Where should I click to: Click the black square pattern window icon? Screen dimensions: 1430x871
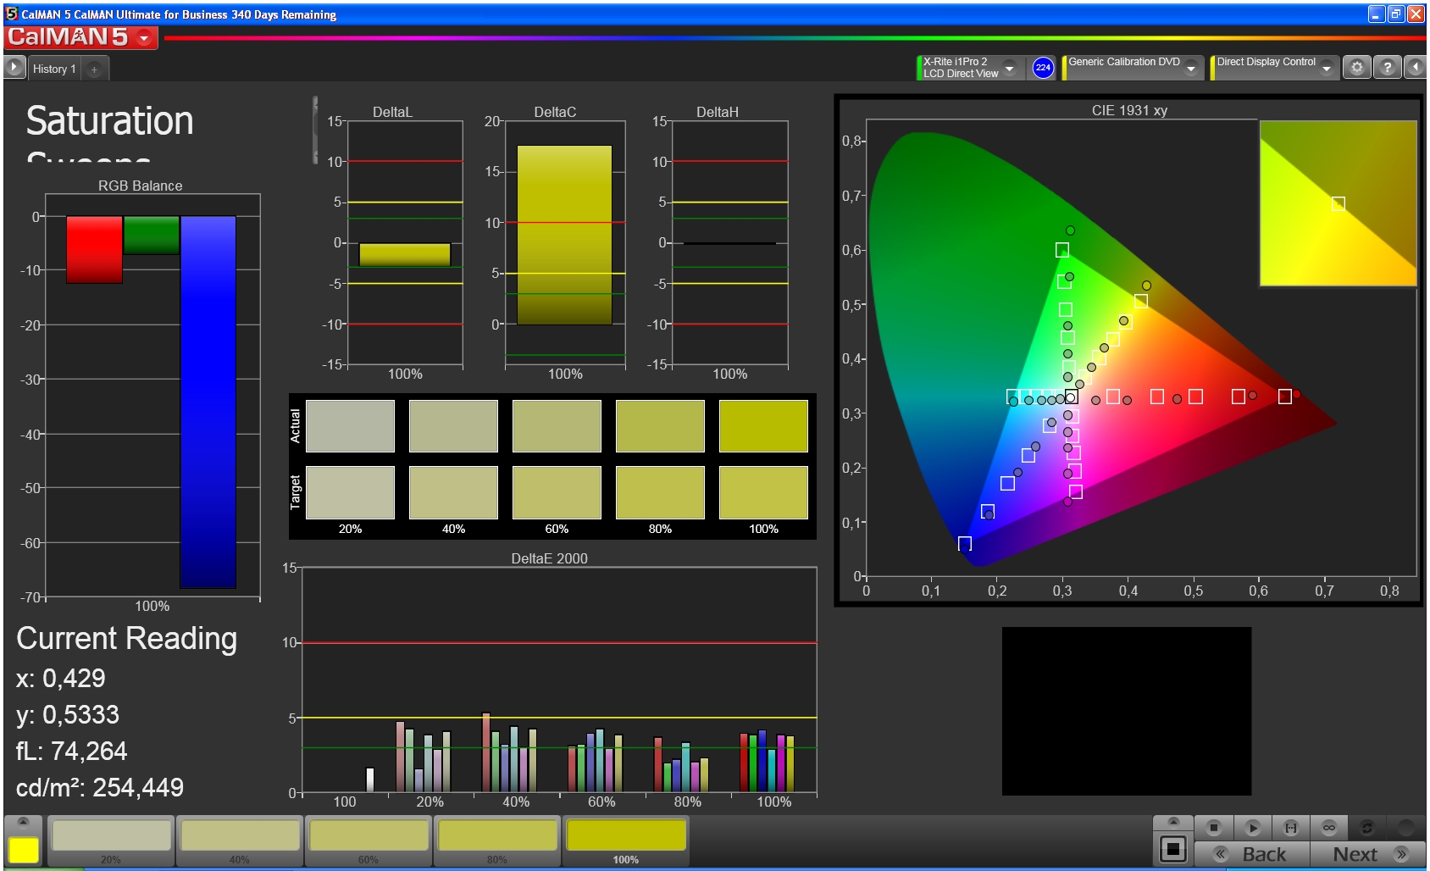tap(1172, 849)
